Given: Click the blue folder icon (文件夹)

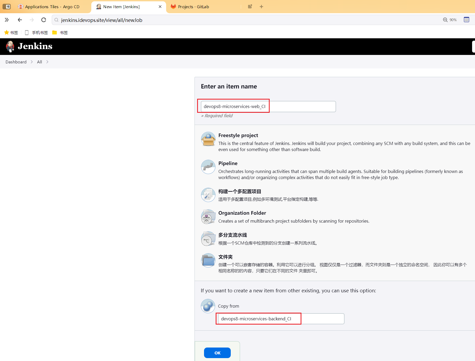Looking at the screenshot, I should [208, 261].
